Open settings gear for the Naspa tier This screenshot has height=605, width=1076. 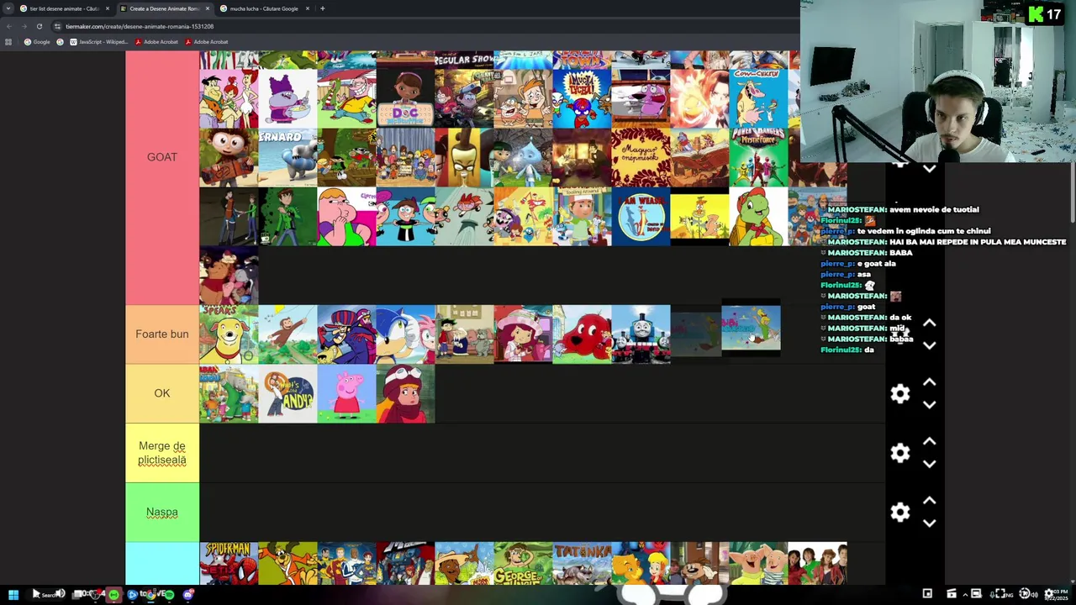click(x=900, y=512)
